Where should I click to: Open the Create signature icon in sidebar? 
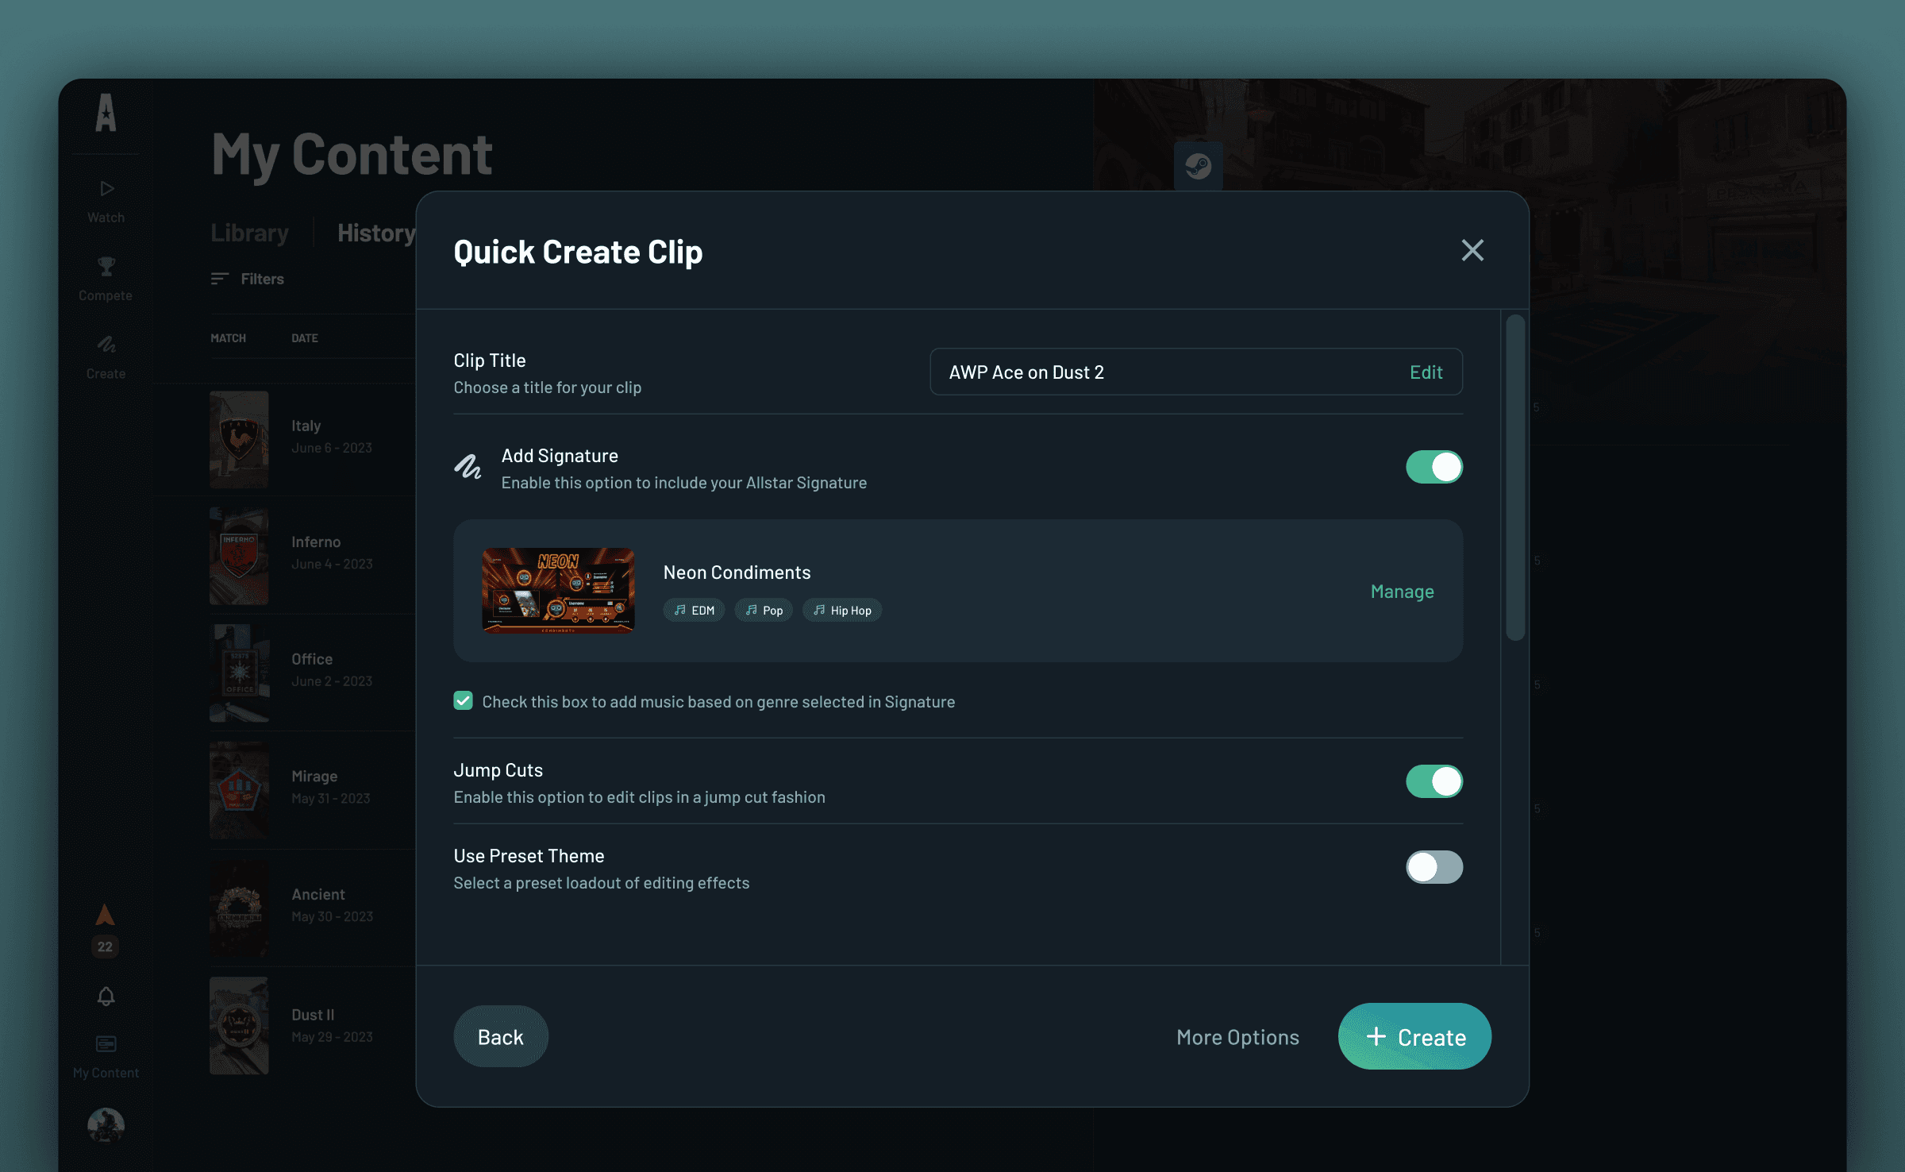click(x=106, y=344)
